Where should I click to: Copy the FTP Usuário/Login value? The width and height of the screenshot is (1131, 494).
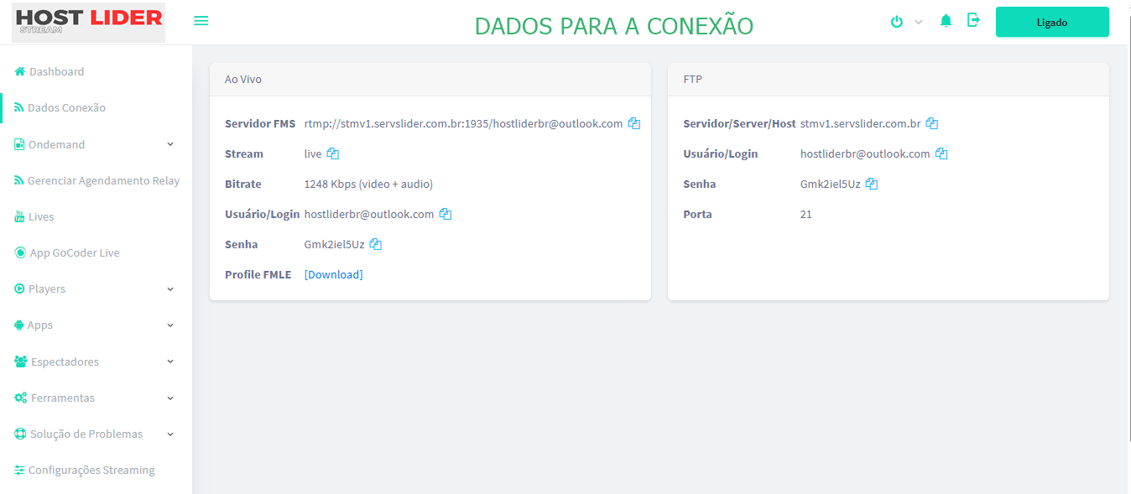pyautogui.click(x=941, y=153)
